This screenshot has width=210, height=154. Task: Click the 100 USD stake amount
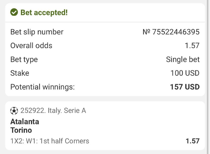tap(185, 73)
